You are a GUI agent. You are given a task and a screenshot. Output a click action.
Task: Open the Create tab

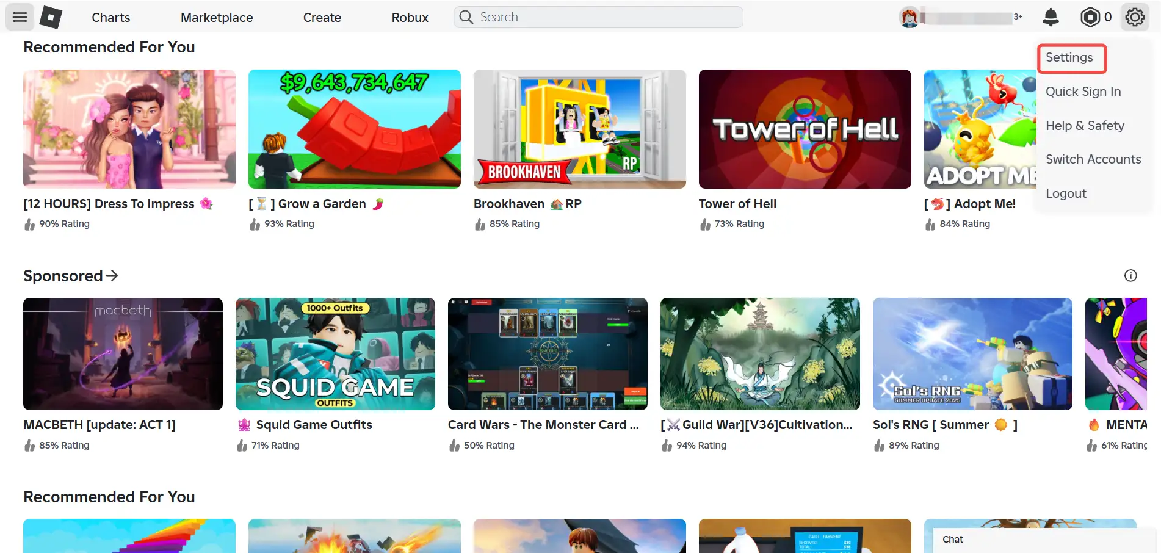click(x=322, y=18)
